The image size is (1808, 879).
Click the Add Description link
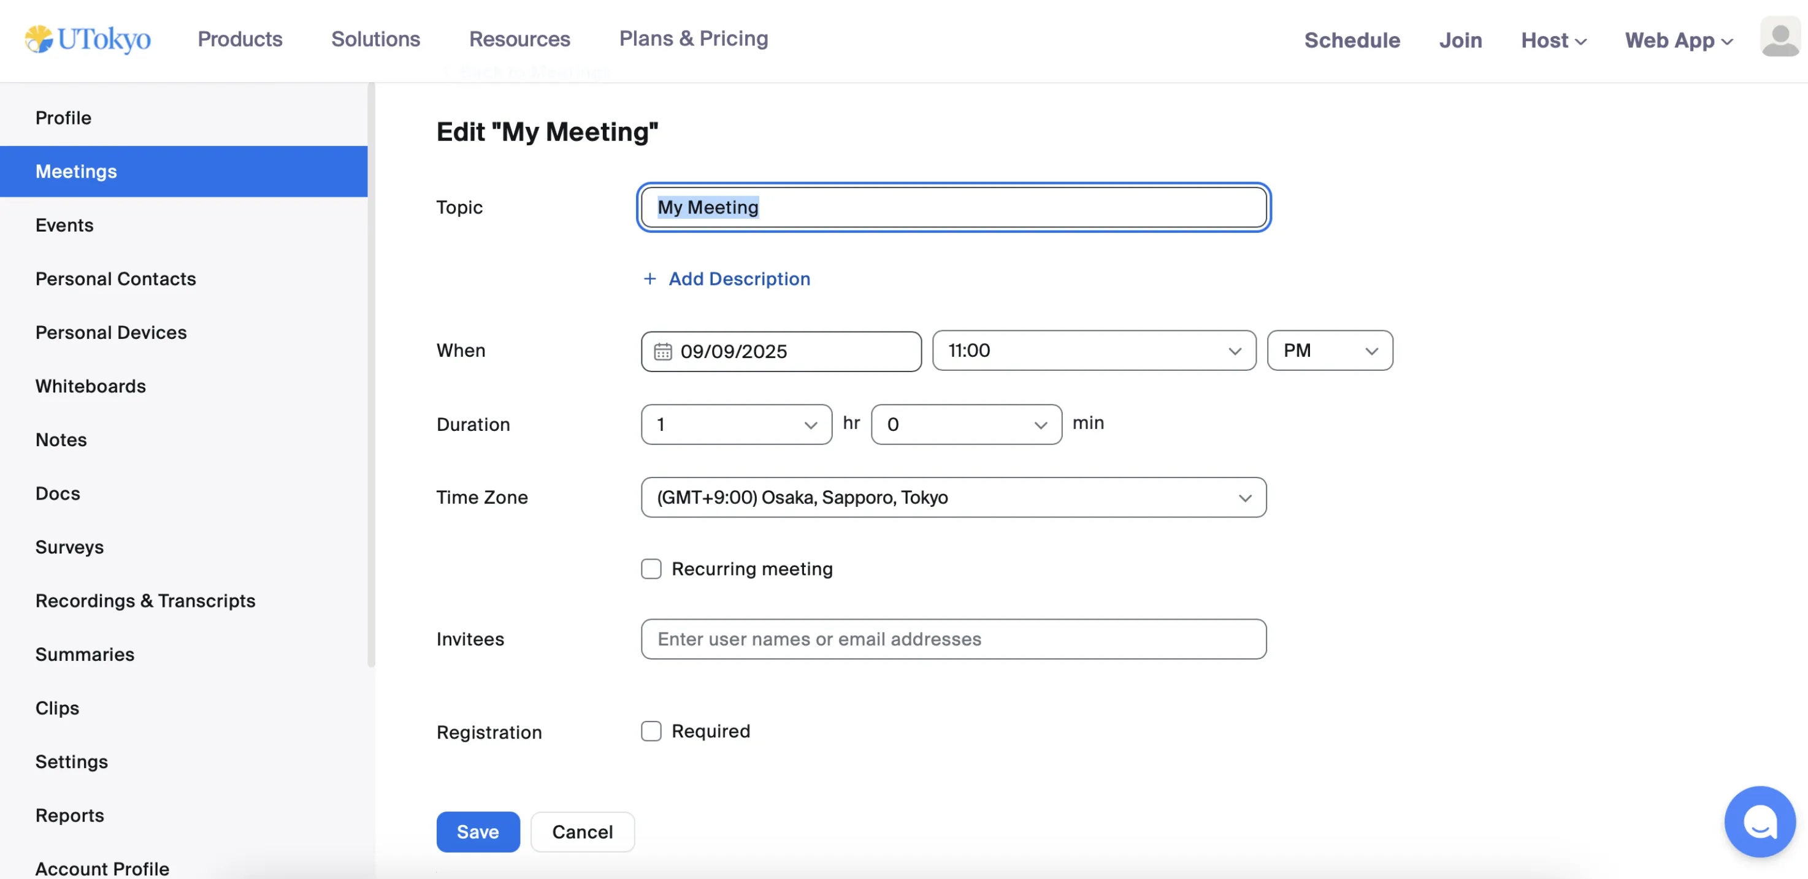[738, 279]
